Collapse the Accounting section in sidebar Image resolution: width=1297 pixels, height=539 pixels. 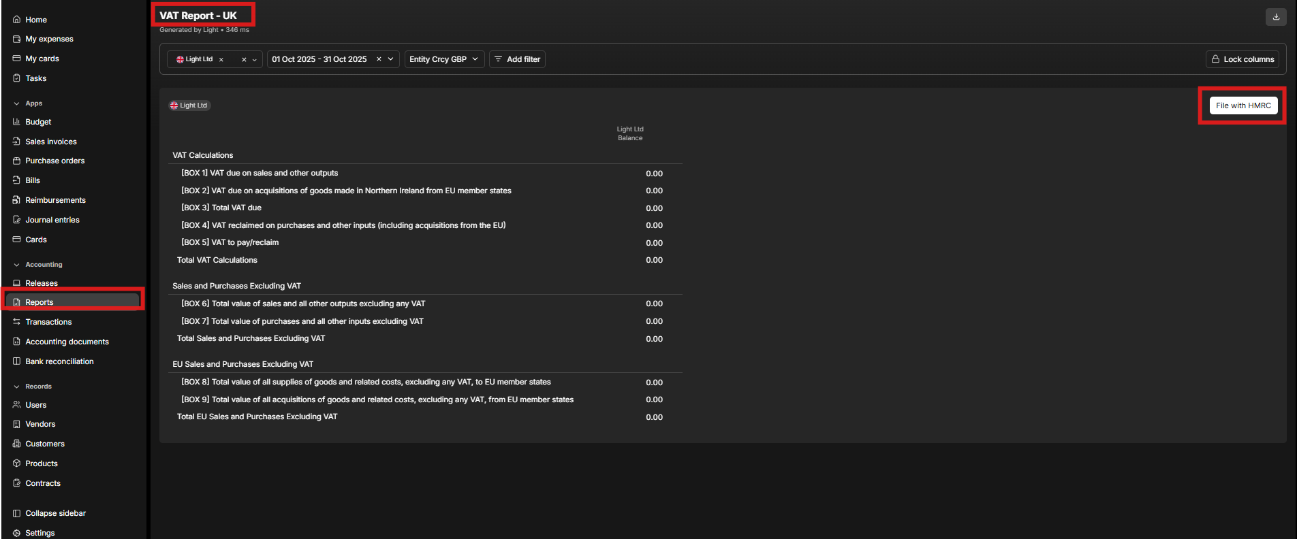16,265
